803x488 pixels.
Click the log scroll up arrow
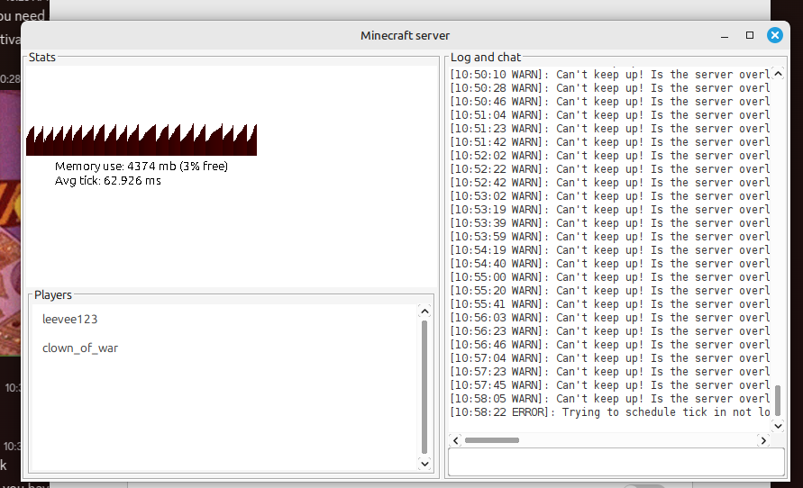pyautogui.click(x=778, y=74)
